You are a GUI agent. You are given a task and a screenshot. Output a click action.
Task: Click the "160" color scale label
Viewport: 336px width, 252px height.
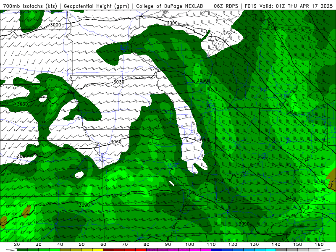(x=319, y=244)
